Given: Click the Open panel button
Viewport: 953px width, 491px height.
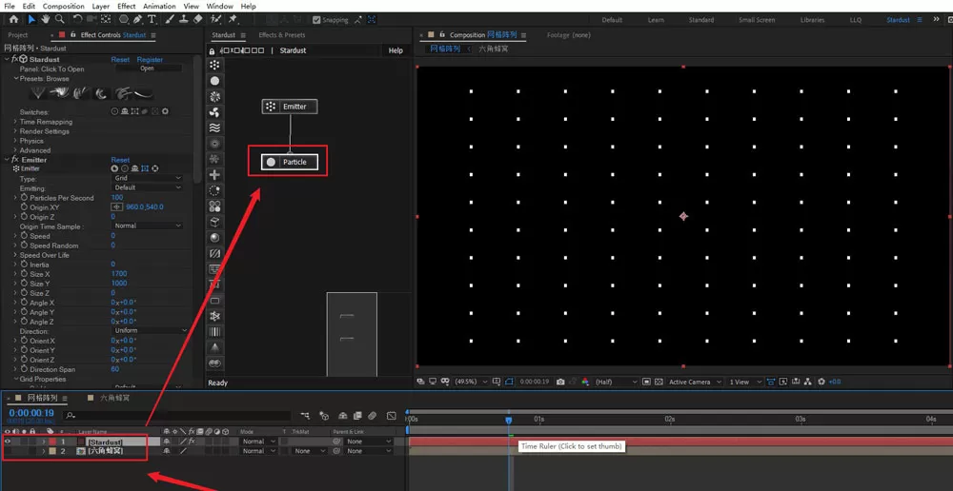Looking at the screenshot, I should (x=148, y=69).
